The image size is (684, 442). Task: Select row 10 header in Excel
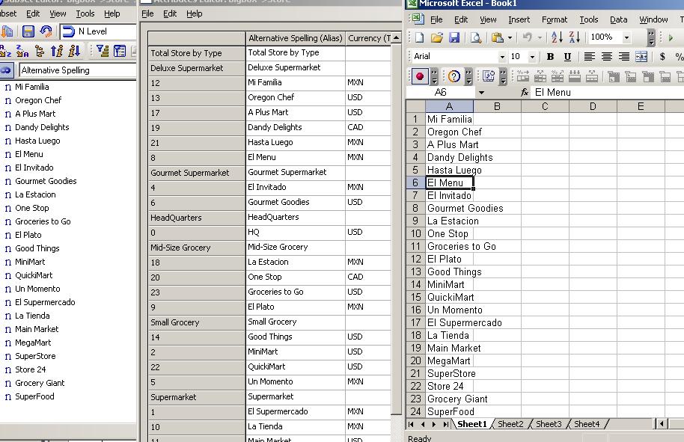415,233
